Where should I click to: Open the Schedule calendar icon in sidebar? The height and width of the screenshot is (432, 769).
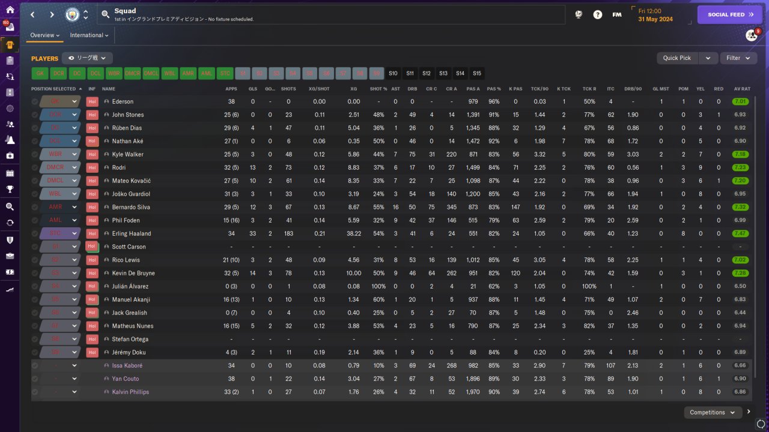tap(10, 173)
